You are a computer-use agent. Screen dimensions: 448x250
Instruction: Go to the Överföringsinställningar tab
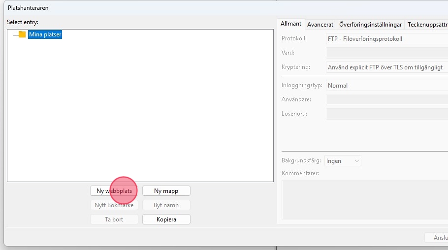pos(370,25)
